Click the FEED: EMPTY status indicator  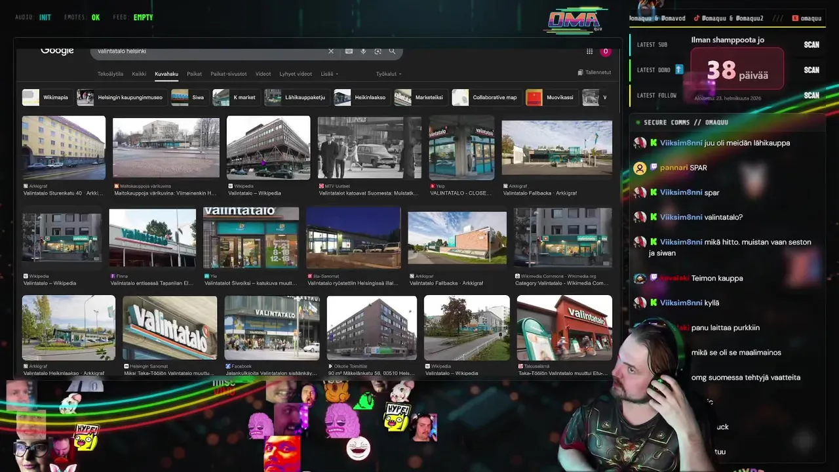point(133,18)
